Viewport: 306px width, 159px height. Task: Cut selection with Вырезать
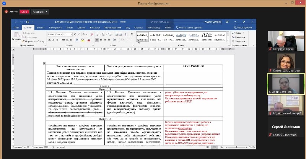click(x=28, y=33)
